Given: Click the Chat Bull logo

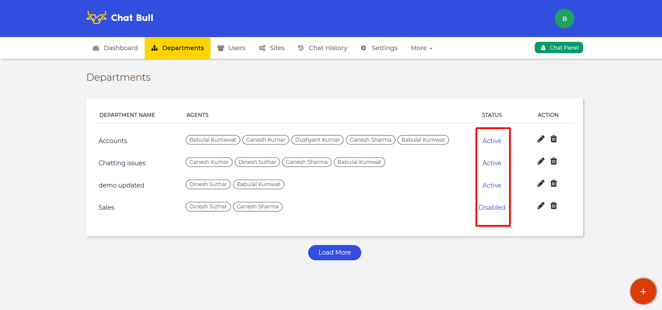Looking at the screenshot, I should coord(120,18).
